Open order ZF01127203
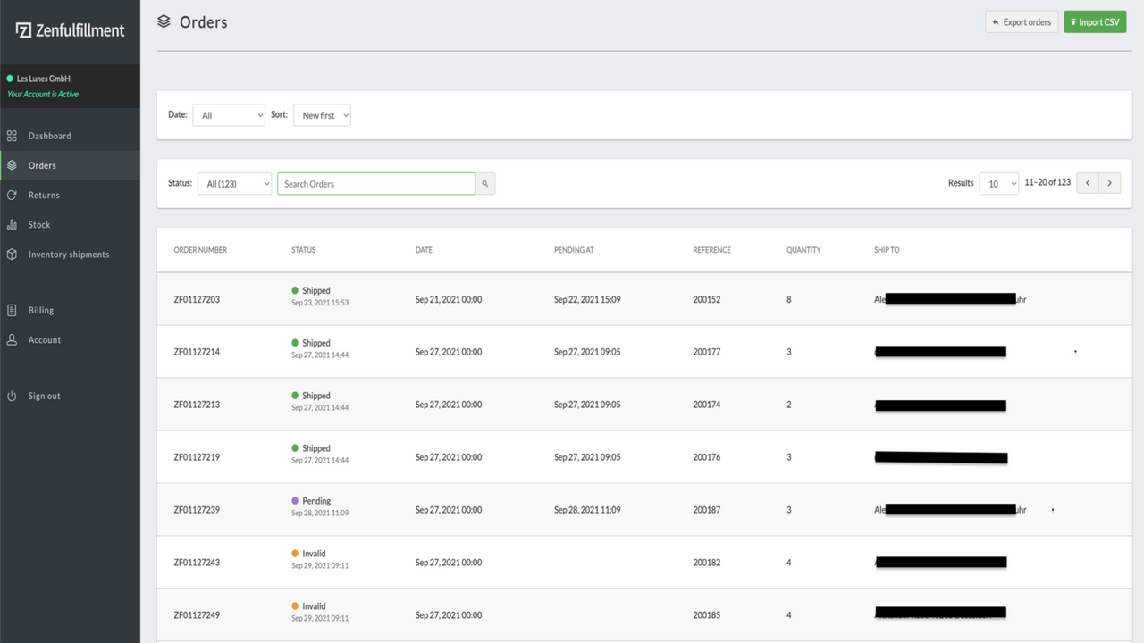Screen dimensions: 1144x643 click(197, 300)
